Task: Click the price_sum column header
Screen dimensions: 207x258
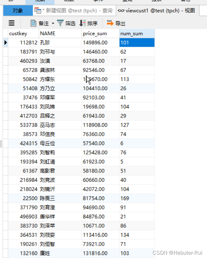Action: tap(101, 34)
